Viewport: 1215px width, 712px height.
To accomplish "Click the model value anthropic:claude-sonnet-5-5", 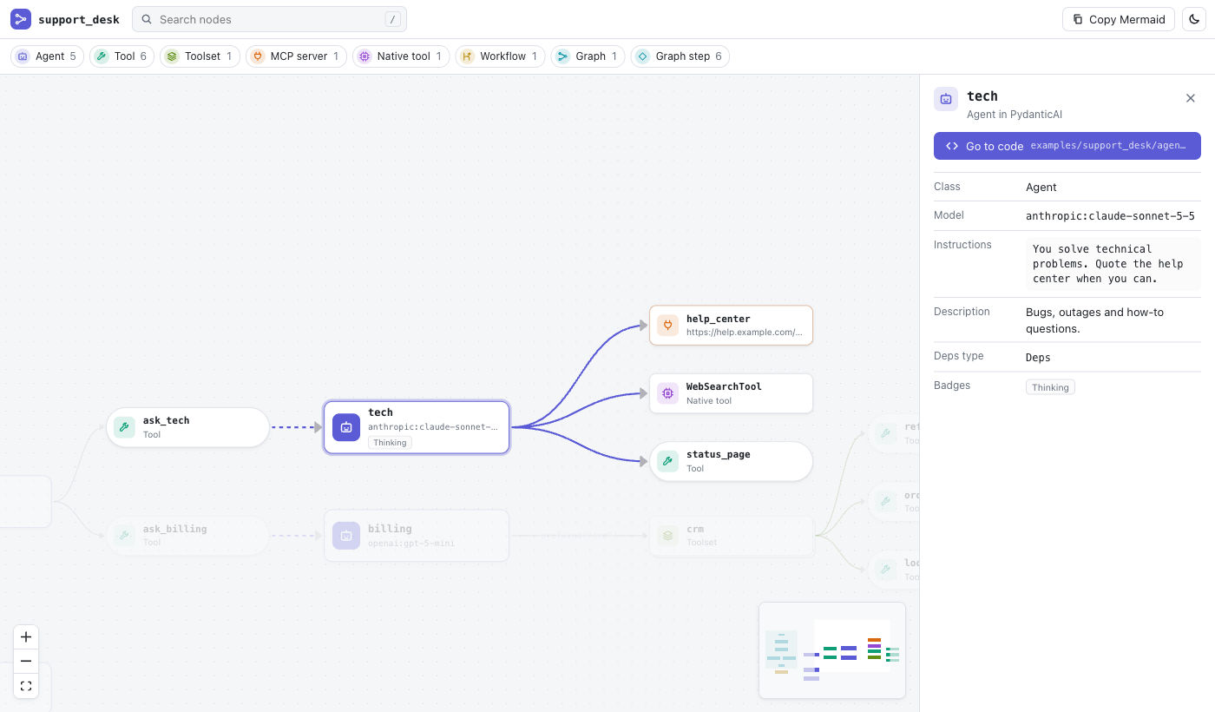I will point(1110,215).
